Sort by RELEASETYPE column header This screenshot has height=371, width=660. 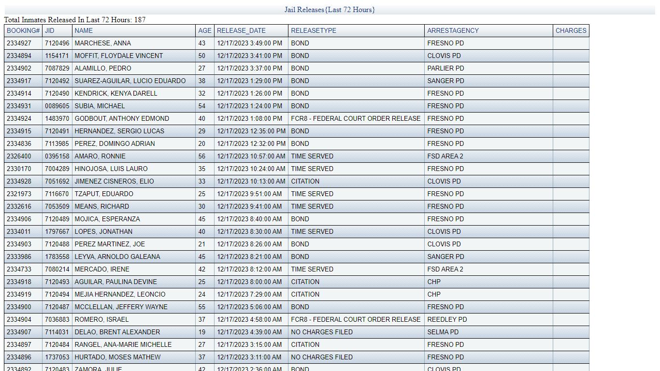click(x=314, y=30)
